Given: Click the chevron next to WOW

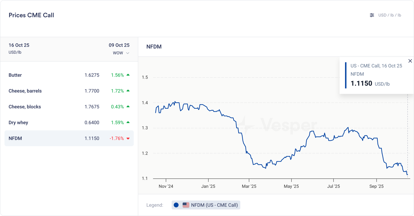Looking at the screenshot, I should tap(128, 53).
